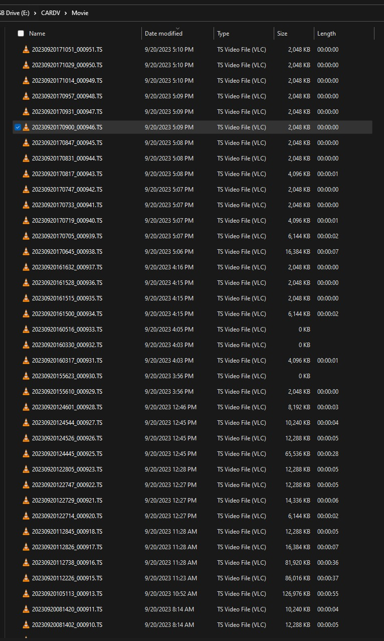Click VLC icon for 20230920105113_000913.TS

[26, 594]
